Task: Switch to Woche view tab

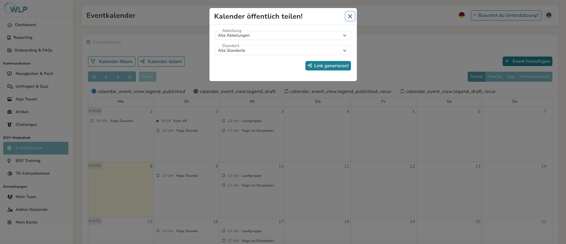Action: [495, 77]
